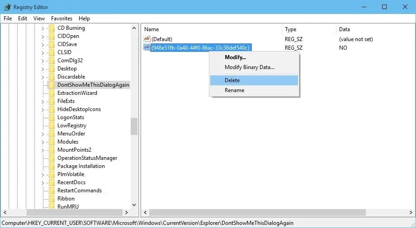Image resolution: width=416 pixels, height=228 pixels.
Task: Choose Delete from the context menu
Action: click(x=254, y=80)
